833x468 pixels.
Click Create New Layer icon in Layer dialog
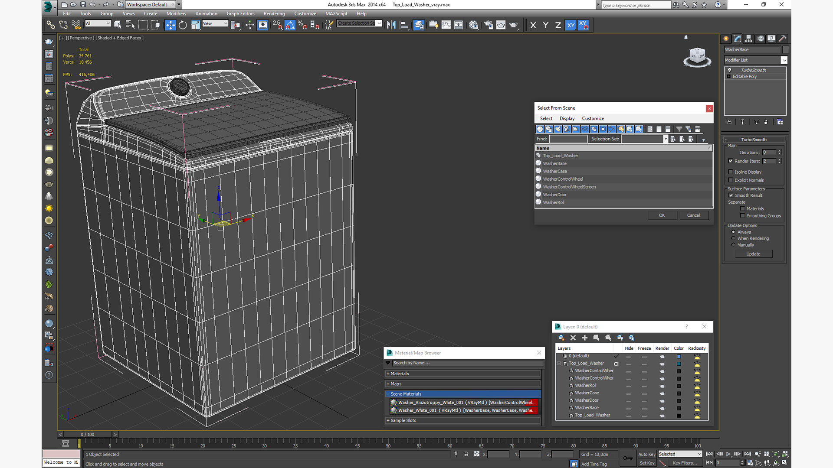(561, 338)
